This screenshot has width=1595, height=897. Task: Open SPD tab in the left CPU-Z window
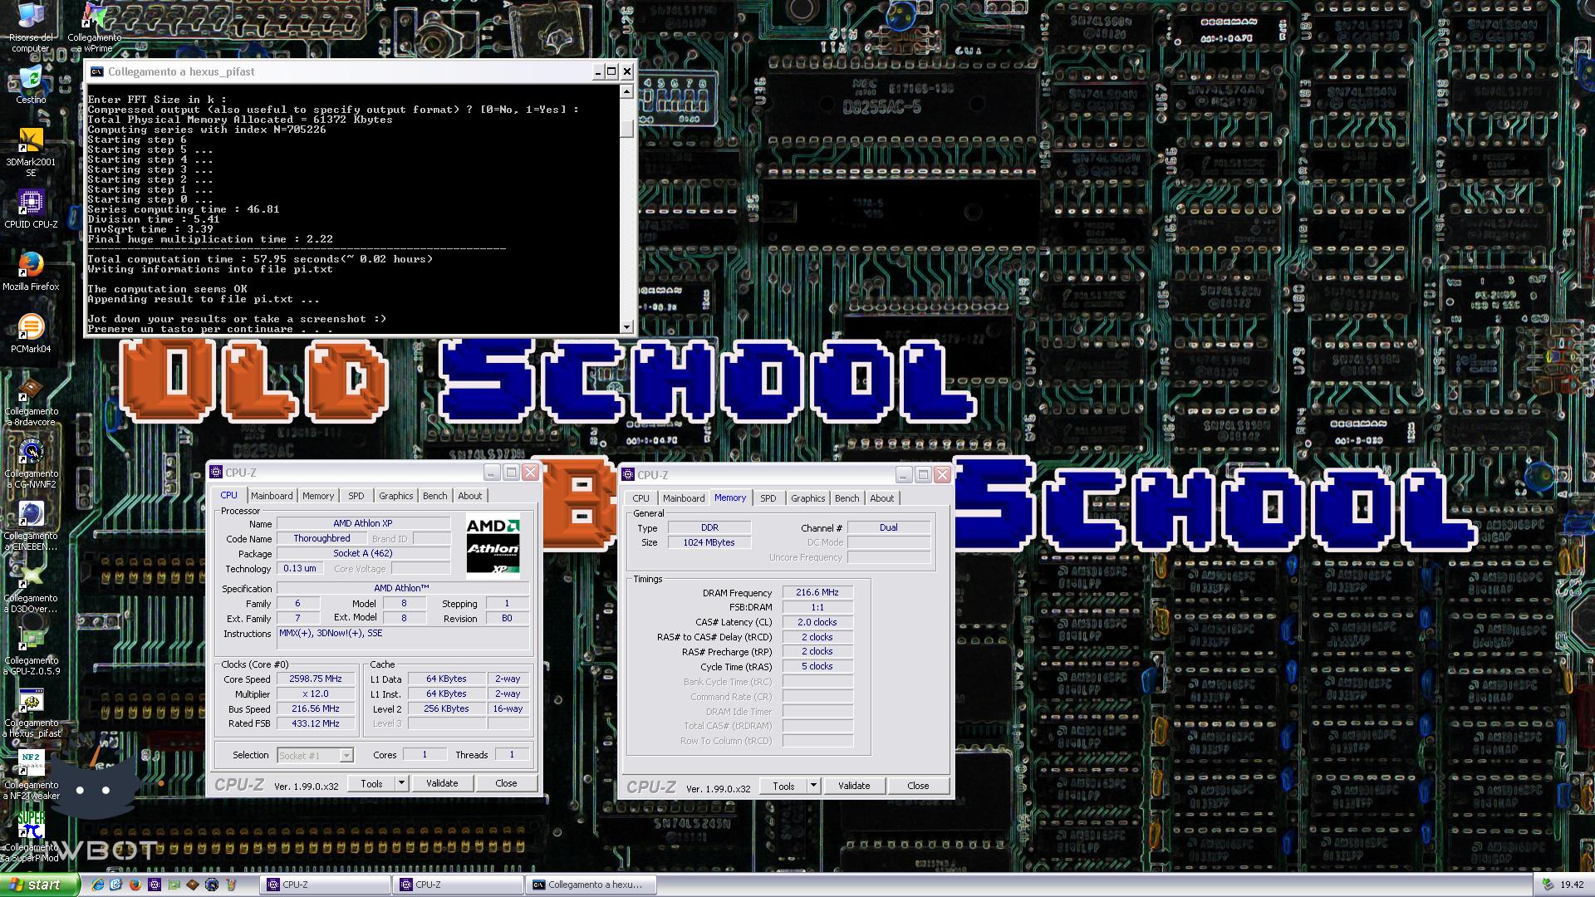356,496
